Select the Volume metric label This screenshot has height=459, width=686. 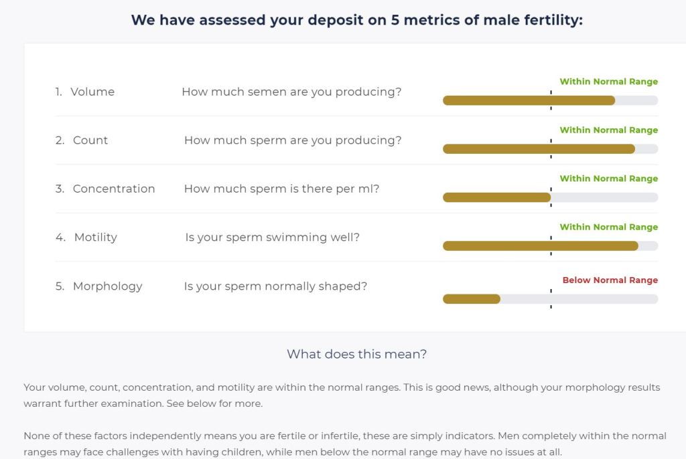pyautogui.click(x=92, y=92)
